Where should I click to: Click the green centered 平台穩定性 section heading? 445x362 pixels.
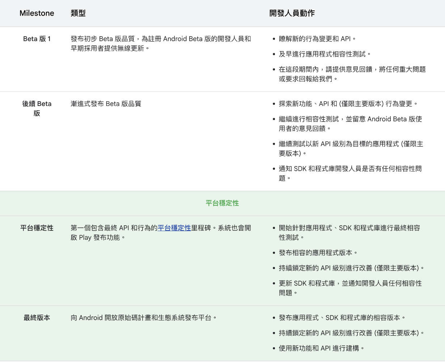pyautogui.click(x=222, y=203)
